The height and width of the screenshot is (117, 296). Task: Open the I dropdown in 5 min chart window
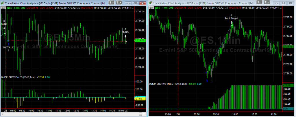tap(119, 3)
